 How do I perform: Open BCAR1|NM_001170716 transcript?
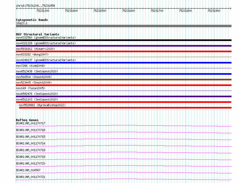point(31,130)
